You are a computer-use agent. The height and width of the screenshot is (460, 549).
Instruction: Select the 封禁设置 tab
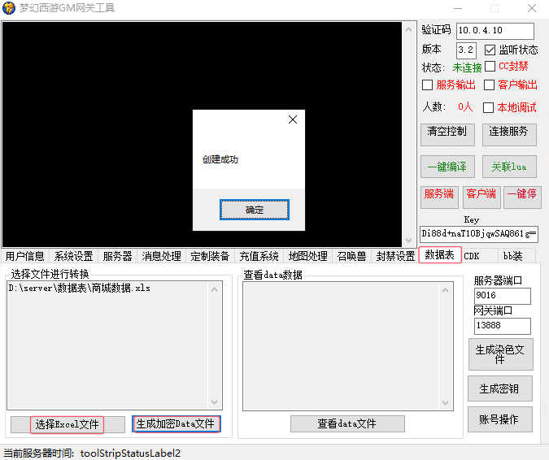395,256
